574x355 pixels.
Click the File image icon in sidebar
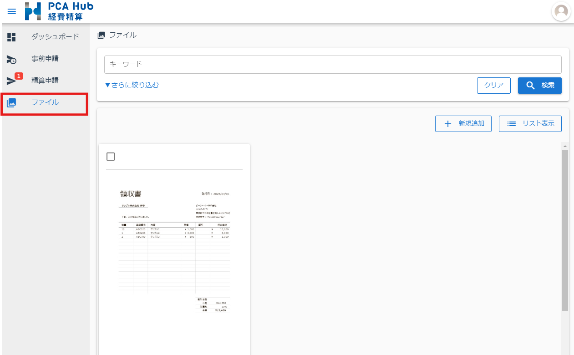(11, 103)
